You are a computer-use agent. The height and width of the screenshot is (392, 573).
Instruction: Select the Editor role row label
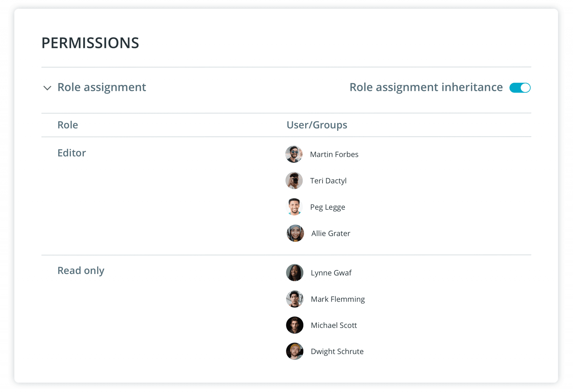pos(72,153)
